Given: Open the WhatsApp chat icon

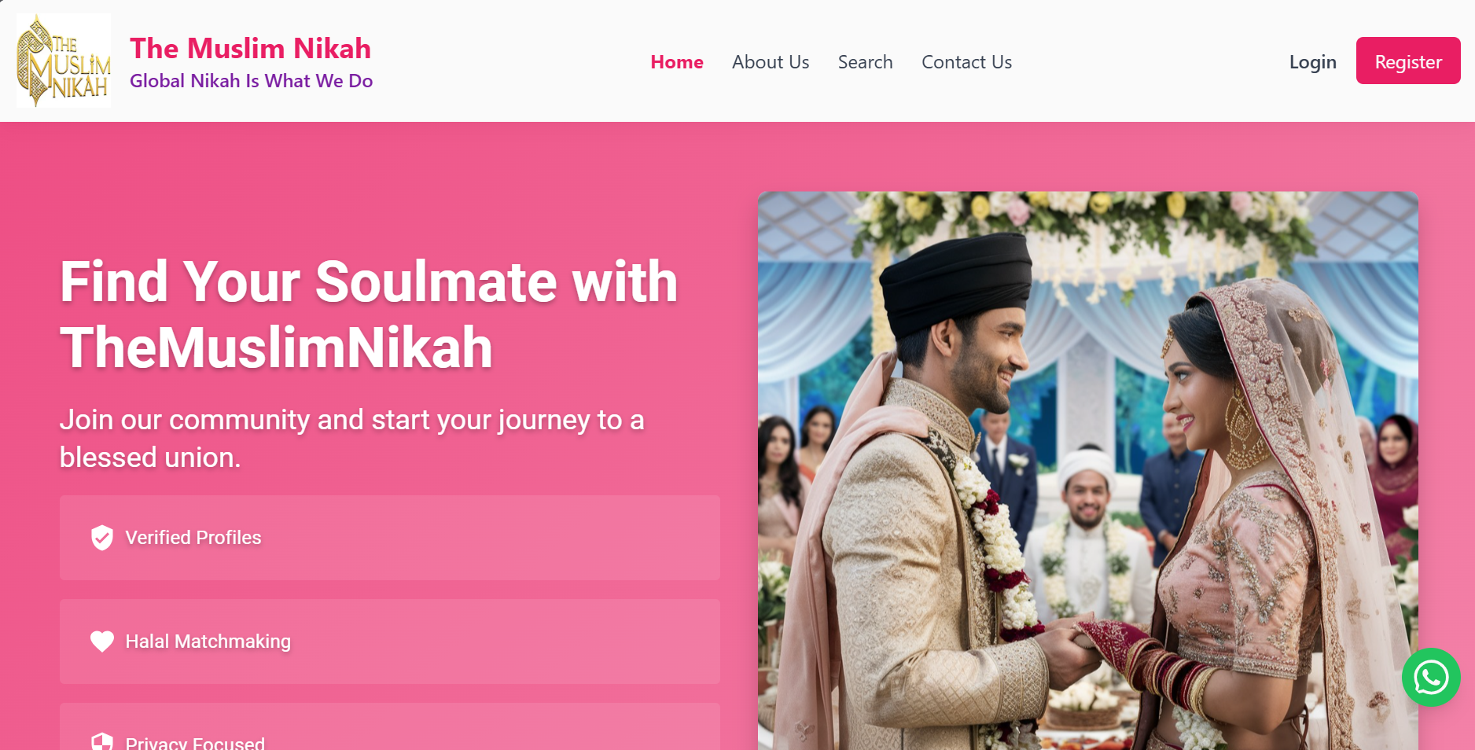Looking at the screenshot, I should point(1431,677).
